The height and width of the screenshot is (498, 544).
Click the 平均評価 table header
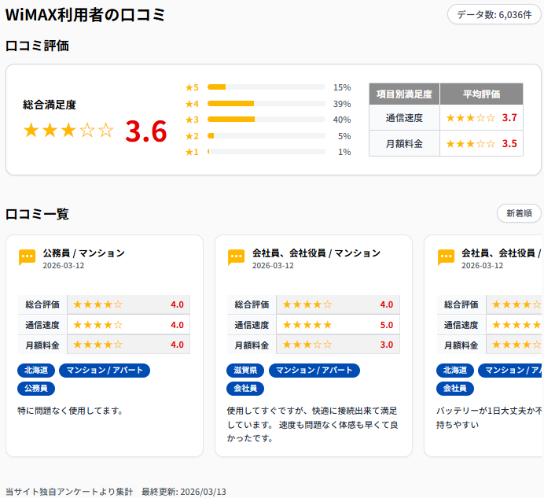pyautogui.click(x=482, y=94)
